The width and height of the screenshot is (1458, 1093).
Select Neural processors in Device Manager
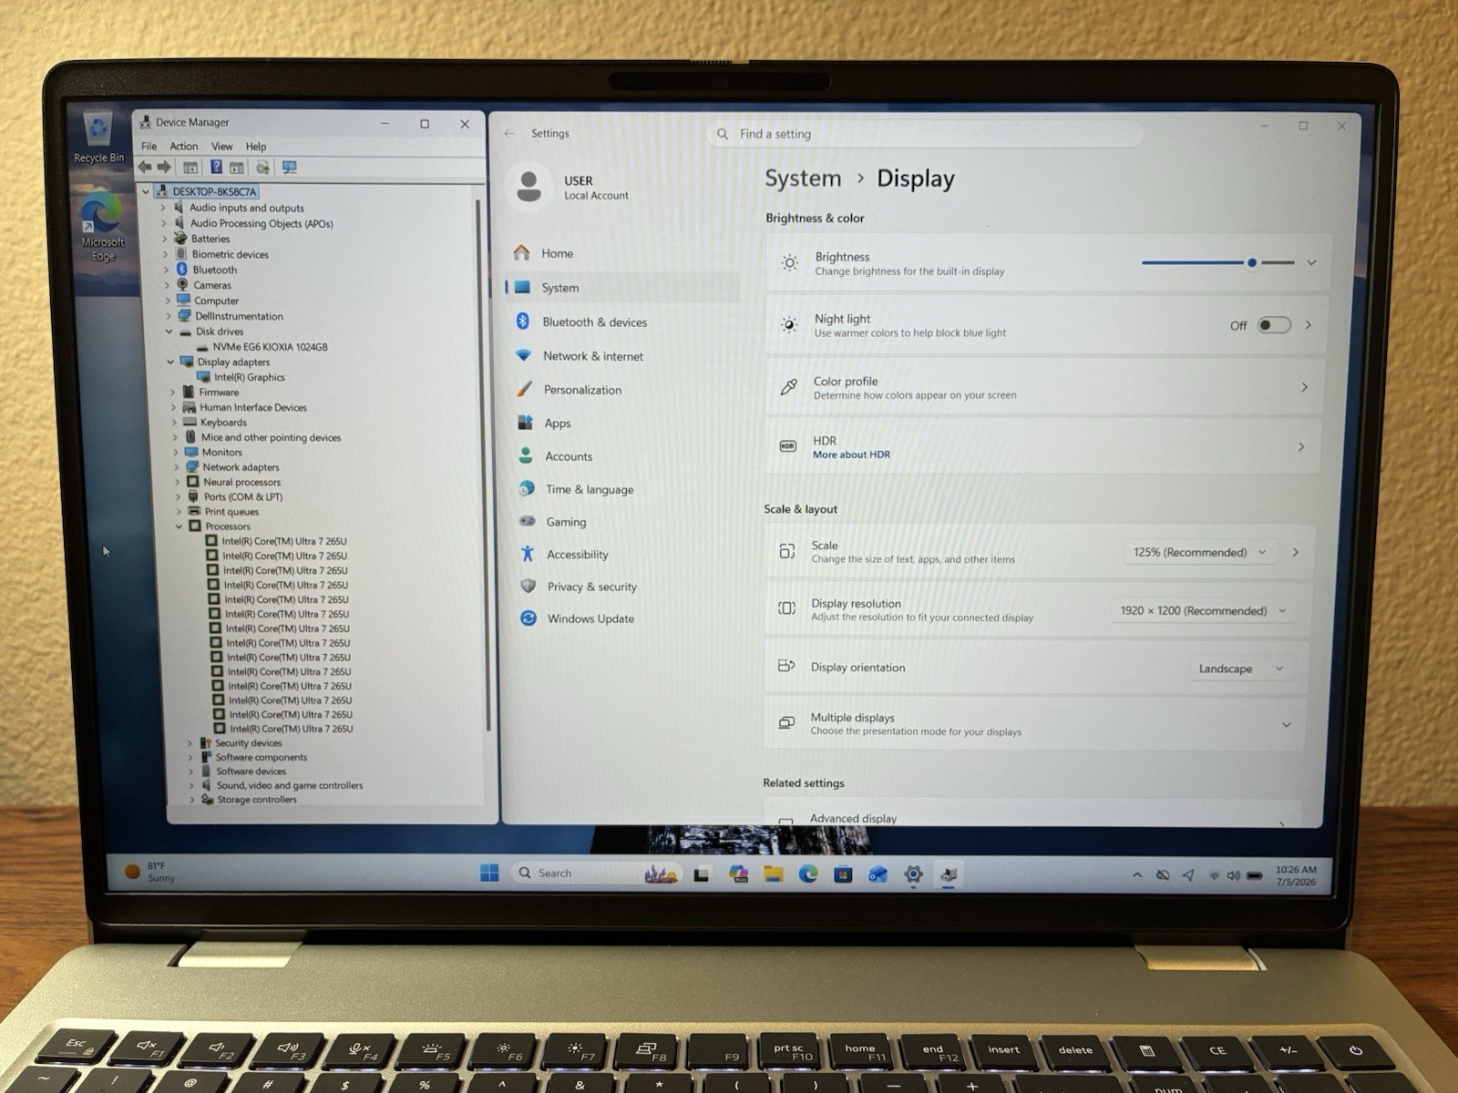click(x=241, y=482)
